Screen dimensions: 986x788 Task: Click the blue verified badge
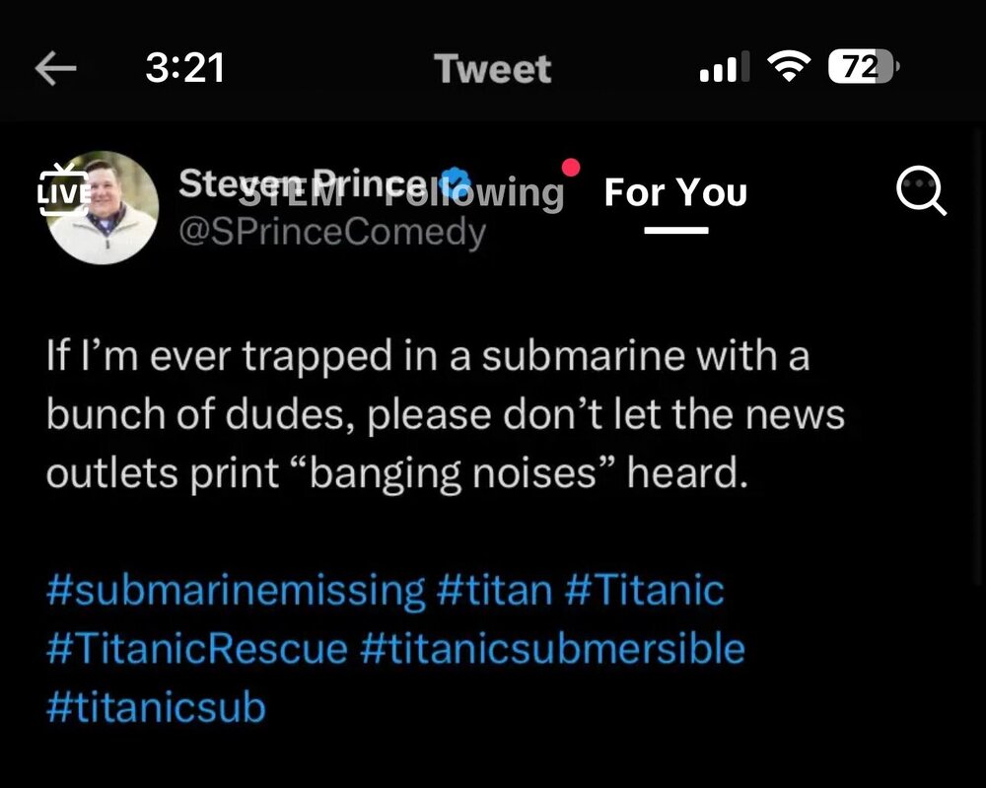pos(456,182)
